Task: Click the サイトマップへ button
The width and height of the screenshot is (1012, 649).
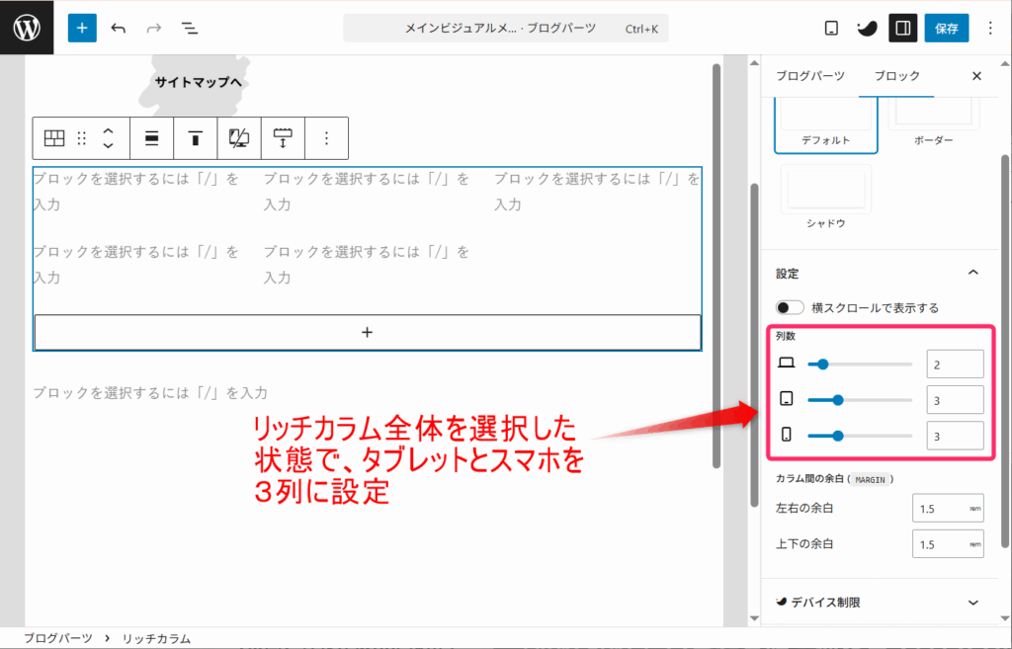Action: click(198, 83)
